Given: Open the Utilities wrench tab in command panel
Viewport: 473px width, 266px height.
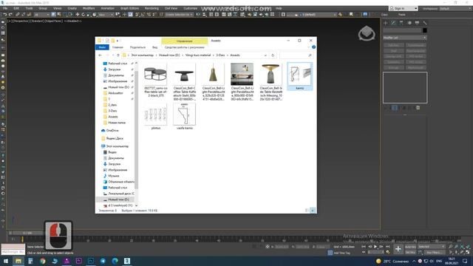Looking at the screenshot, I should point(425,23).
